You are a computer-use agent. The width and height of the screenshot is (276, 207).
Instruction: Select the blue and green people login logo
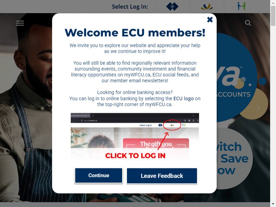pyautogui.click(x=241, y=7)
